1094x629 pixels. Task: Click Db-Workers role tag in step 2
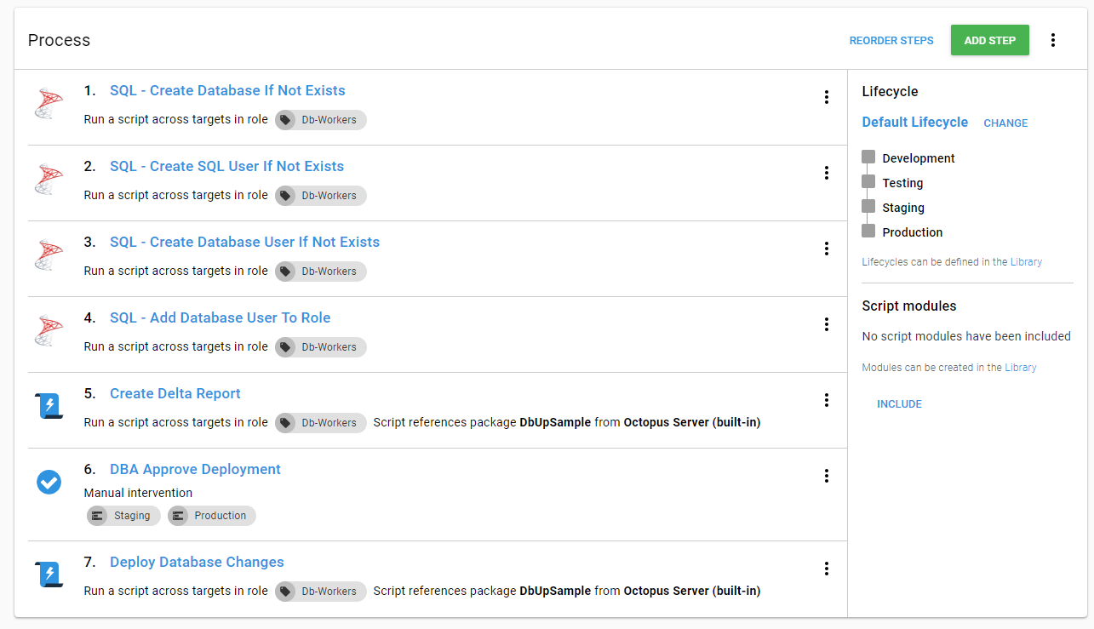click(320, 196)
